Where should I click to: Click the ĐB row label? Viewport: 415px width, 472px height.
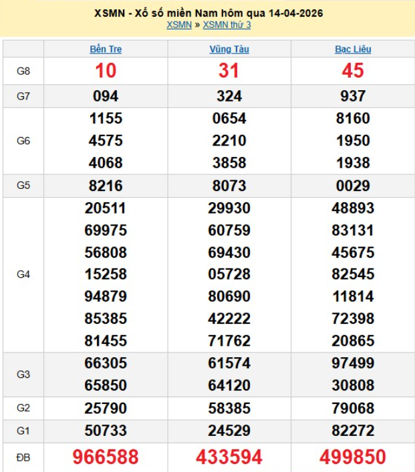click(x=23, y=457)
